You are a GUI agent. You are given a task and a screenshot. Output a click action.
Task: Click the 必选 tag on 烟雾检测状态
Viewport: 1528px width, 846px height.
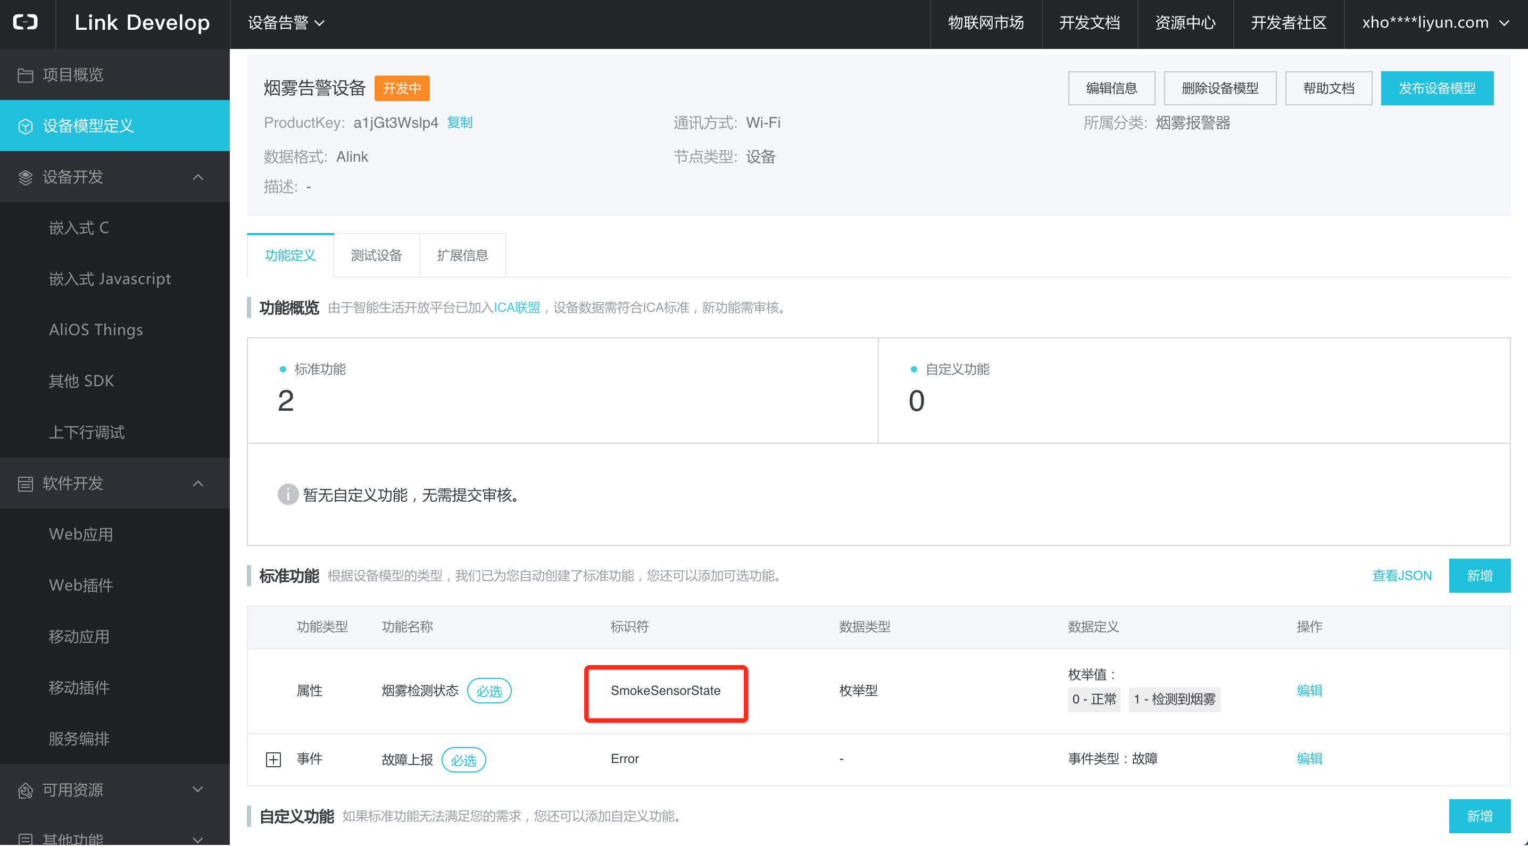click(x=489, y=691)
